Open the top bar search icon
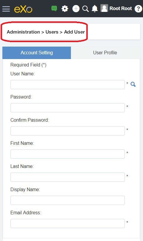143x241 pixels. click(85, 9)
